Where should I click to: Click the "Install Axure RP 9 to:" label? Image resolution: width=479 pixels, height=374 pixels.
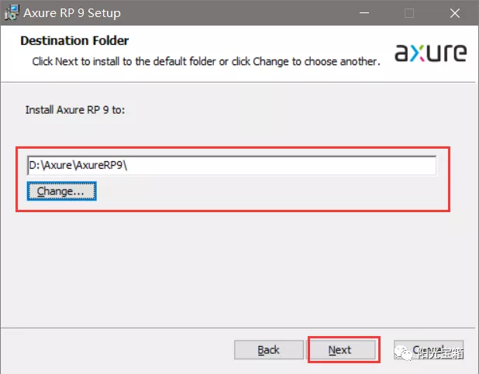75,110
